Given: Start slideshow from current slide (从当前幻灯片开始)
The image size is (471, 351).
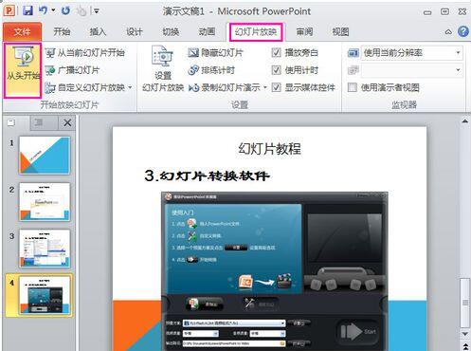Looking at the screenshot, I should click(84, 52).
